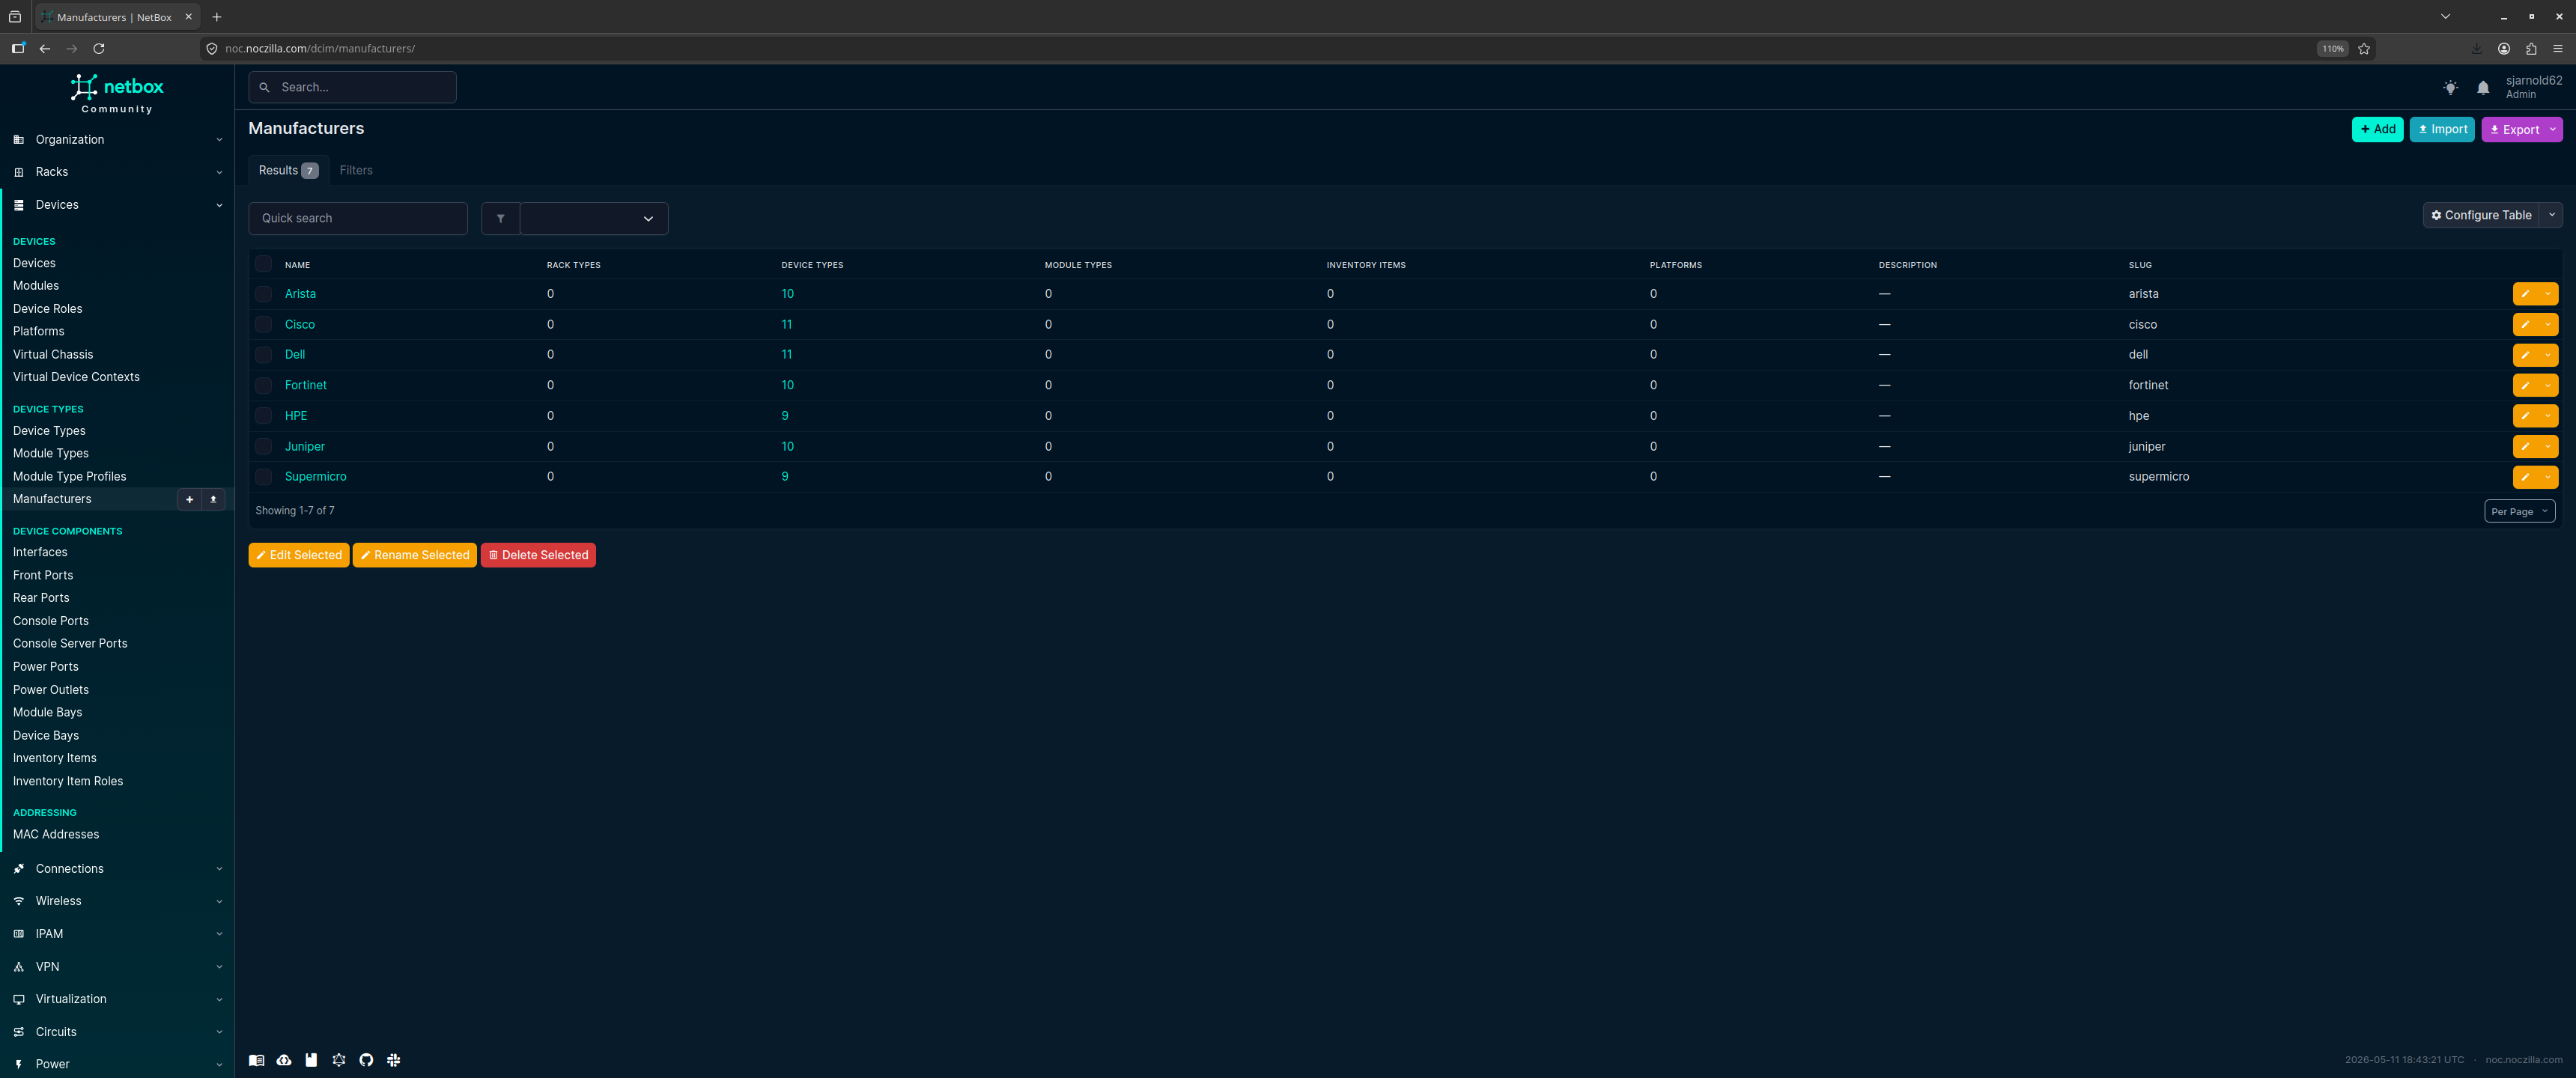Image resolution: width=2576 pixels, height=1078 pixels.
Task: Go back in browser history
Action: pyautogui.click(x=45, y=48)
